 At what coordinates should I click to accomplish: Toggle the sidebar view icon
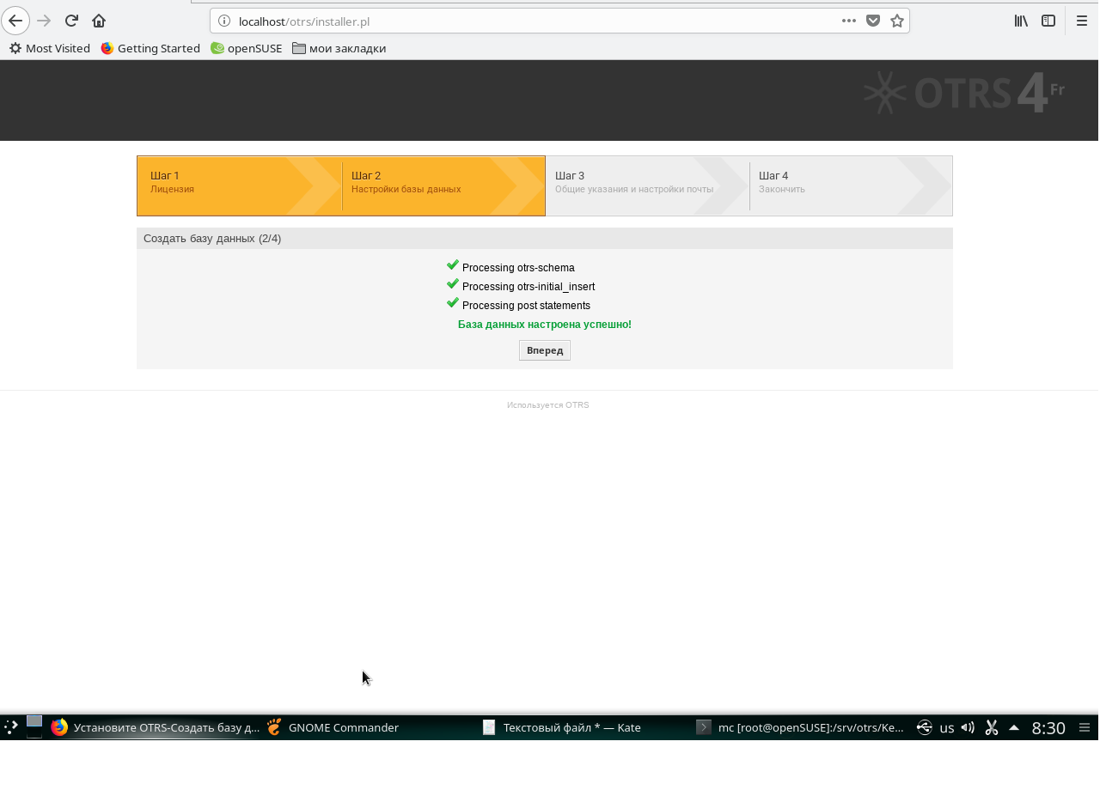pos(1048,21)
